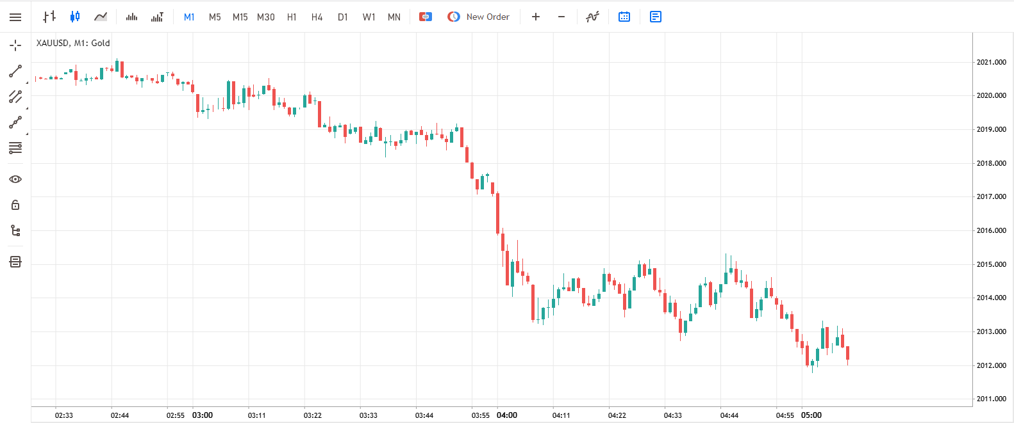1014x423 pixels.
Task: Toggle trade volumes icon with T
Action: [157, 17]
